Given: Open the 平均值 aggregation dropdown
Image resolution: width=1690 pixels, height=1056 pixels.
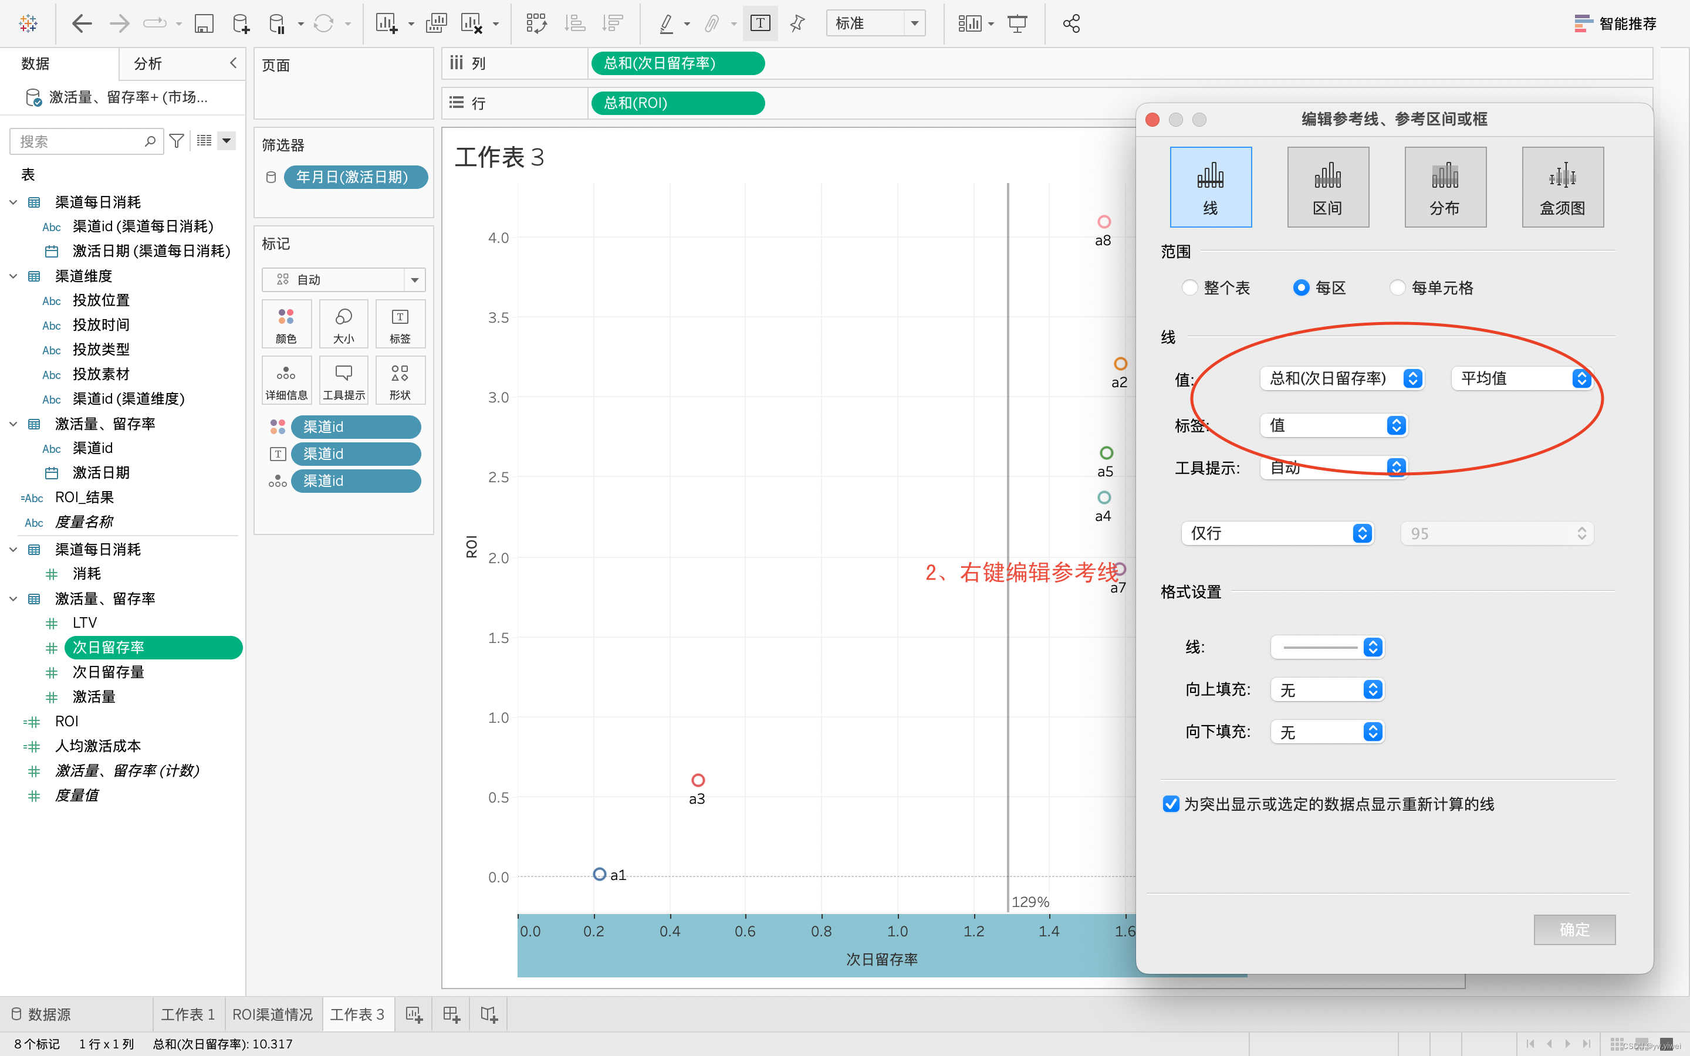Looking at the screenshot, I should tap(1521, 378).
